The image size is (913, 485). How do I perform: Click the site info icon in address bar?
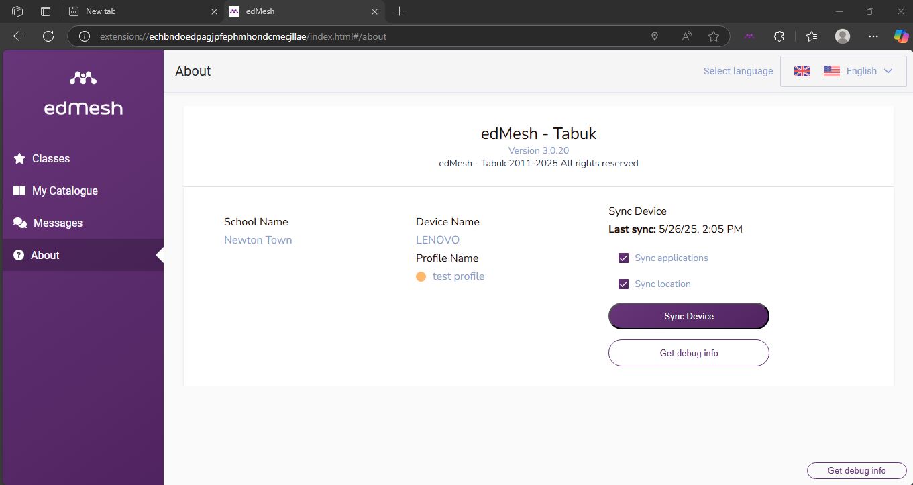pyautogui.click(x=85, y=36)
